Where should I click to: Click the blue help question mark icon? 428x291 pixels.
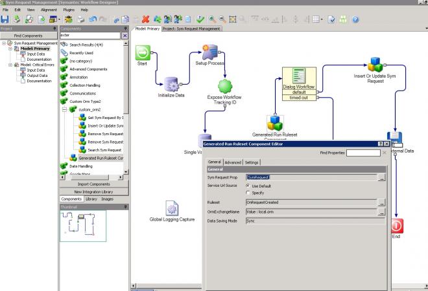pyautogui.click(x=355, y=19)
